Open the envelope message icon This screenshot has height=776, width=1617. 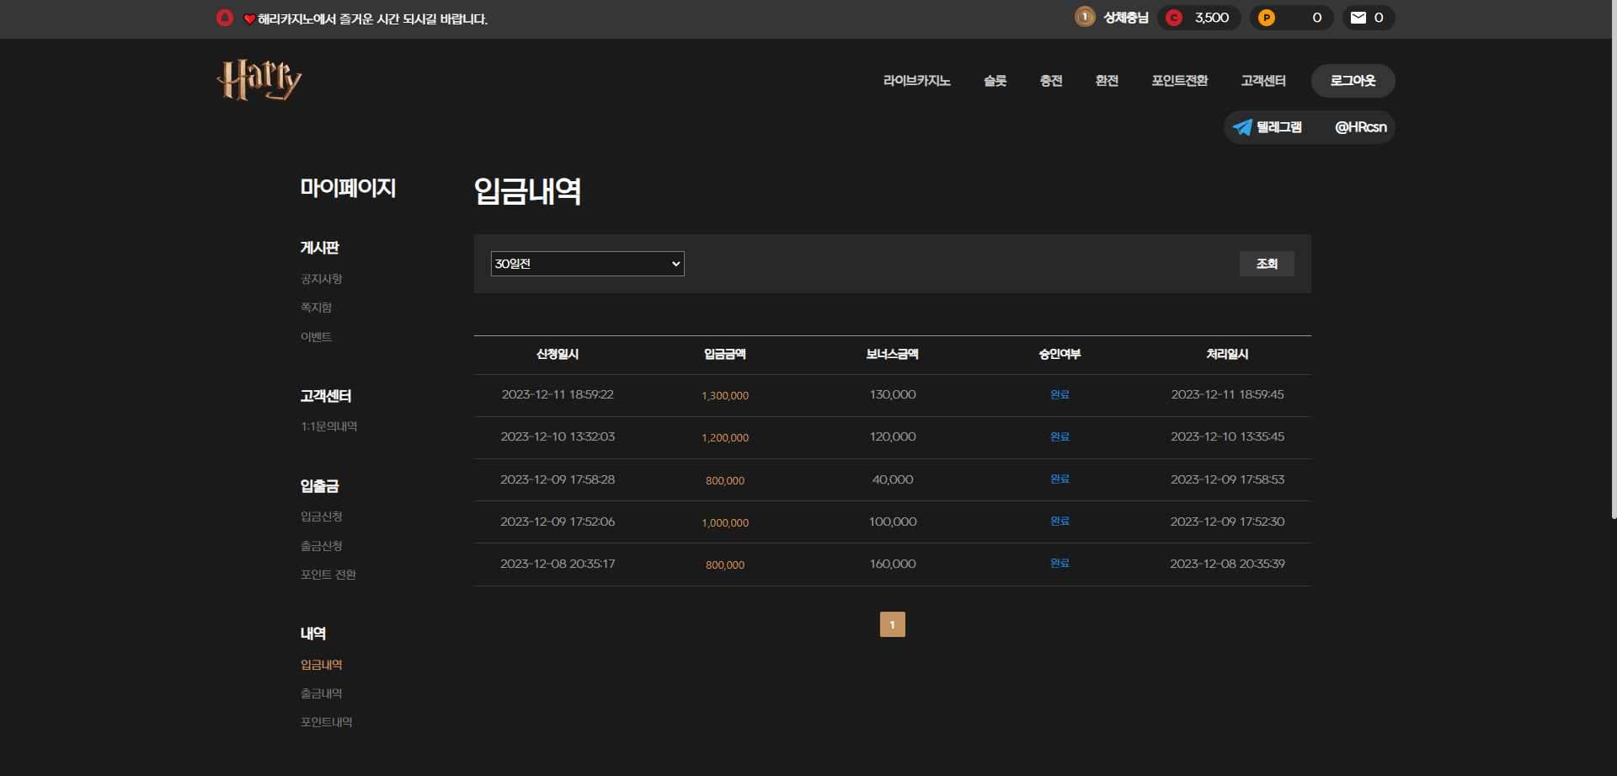click(x=1358, y=18)
